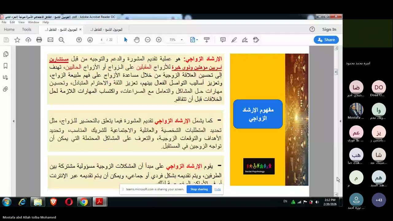Click the vertical document scrollbar thumb
This screenshot has height=221, width=393.
coord(336,72)
